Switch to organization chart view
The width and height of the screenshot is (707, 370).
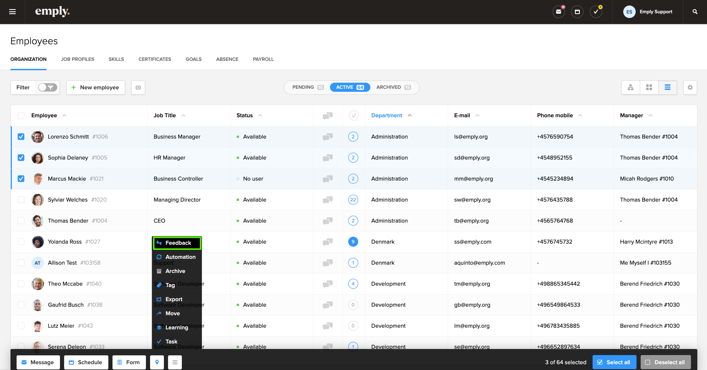point(630,87)
